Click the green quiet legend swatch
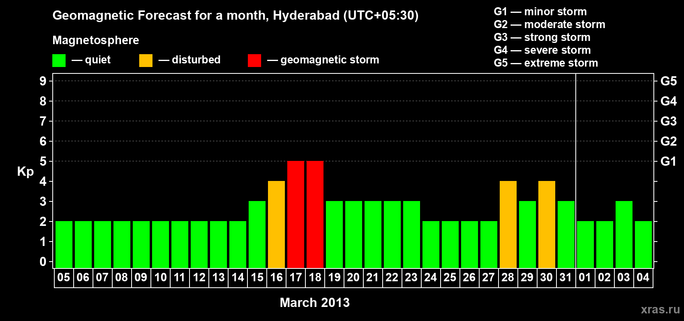 point(59,61)
